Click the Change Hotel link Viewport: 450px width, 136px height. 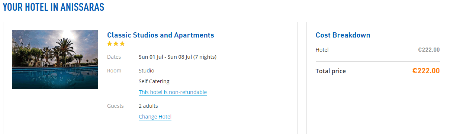click(155, 117)
